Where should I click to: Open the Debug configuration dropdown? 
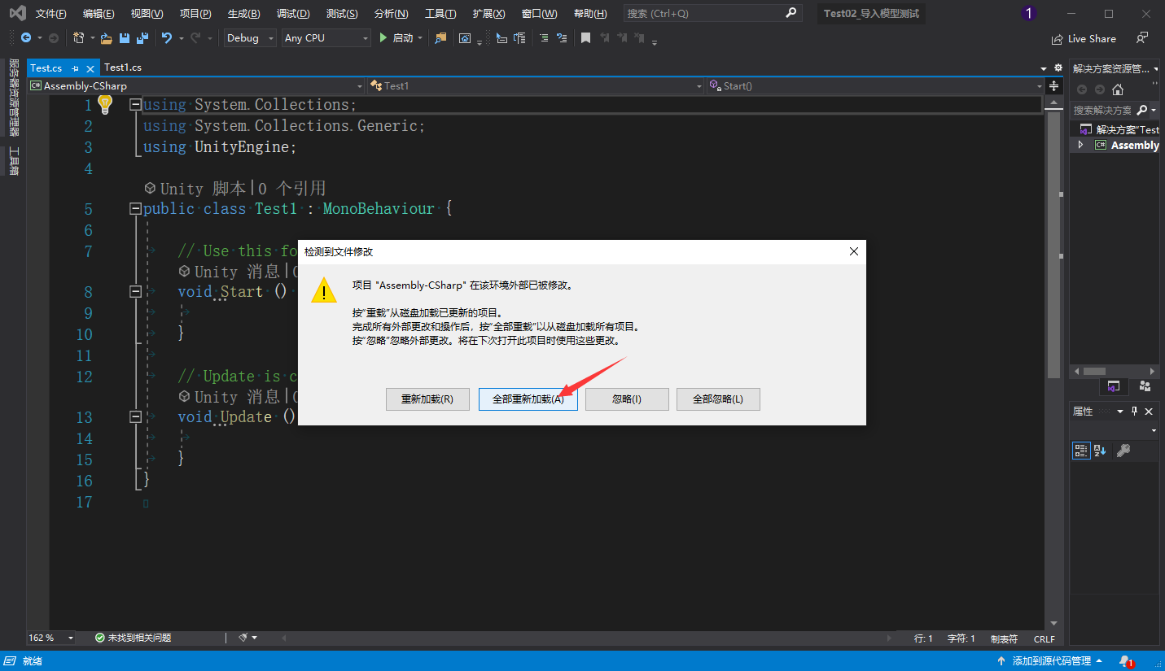[x=249, y=37]
